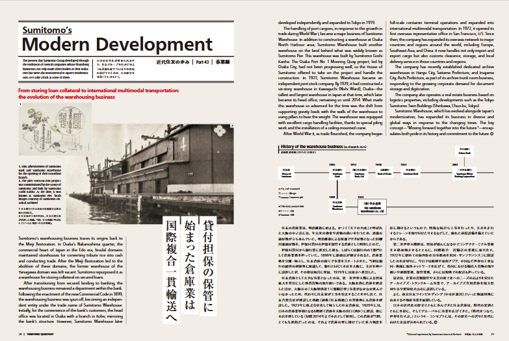Click the 1952 Sumitomo Bank timeline box
Viewport: 509px width, 341px height.
411,172
